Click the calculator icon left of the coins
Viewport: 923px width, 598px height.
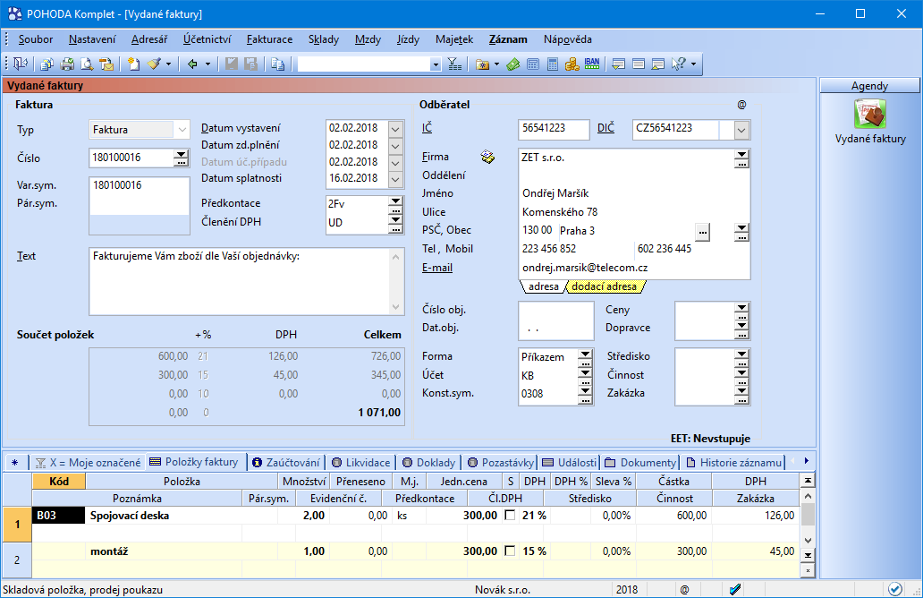[x=552, y=64]
